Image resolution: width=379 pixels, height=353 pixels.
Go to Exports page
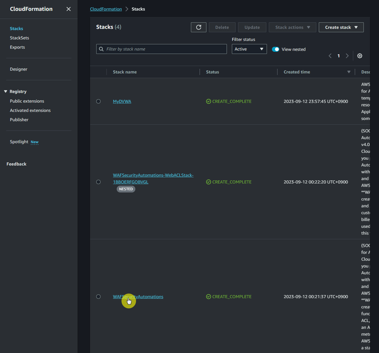[17, 47]
